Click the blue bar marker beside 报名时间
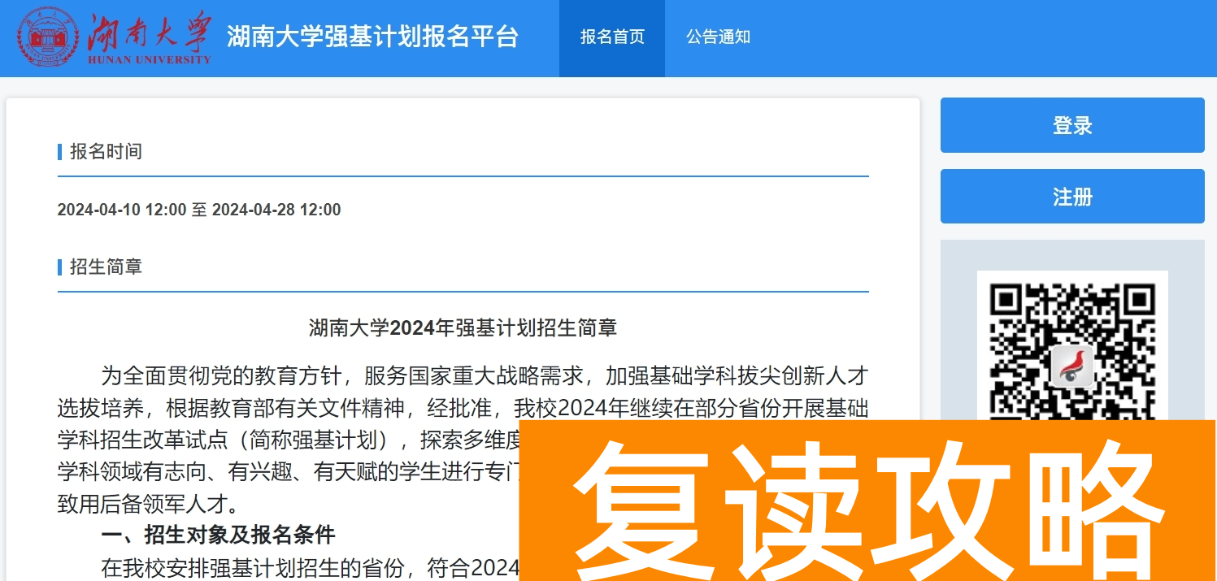 point(58,151)
